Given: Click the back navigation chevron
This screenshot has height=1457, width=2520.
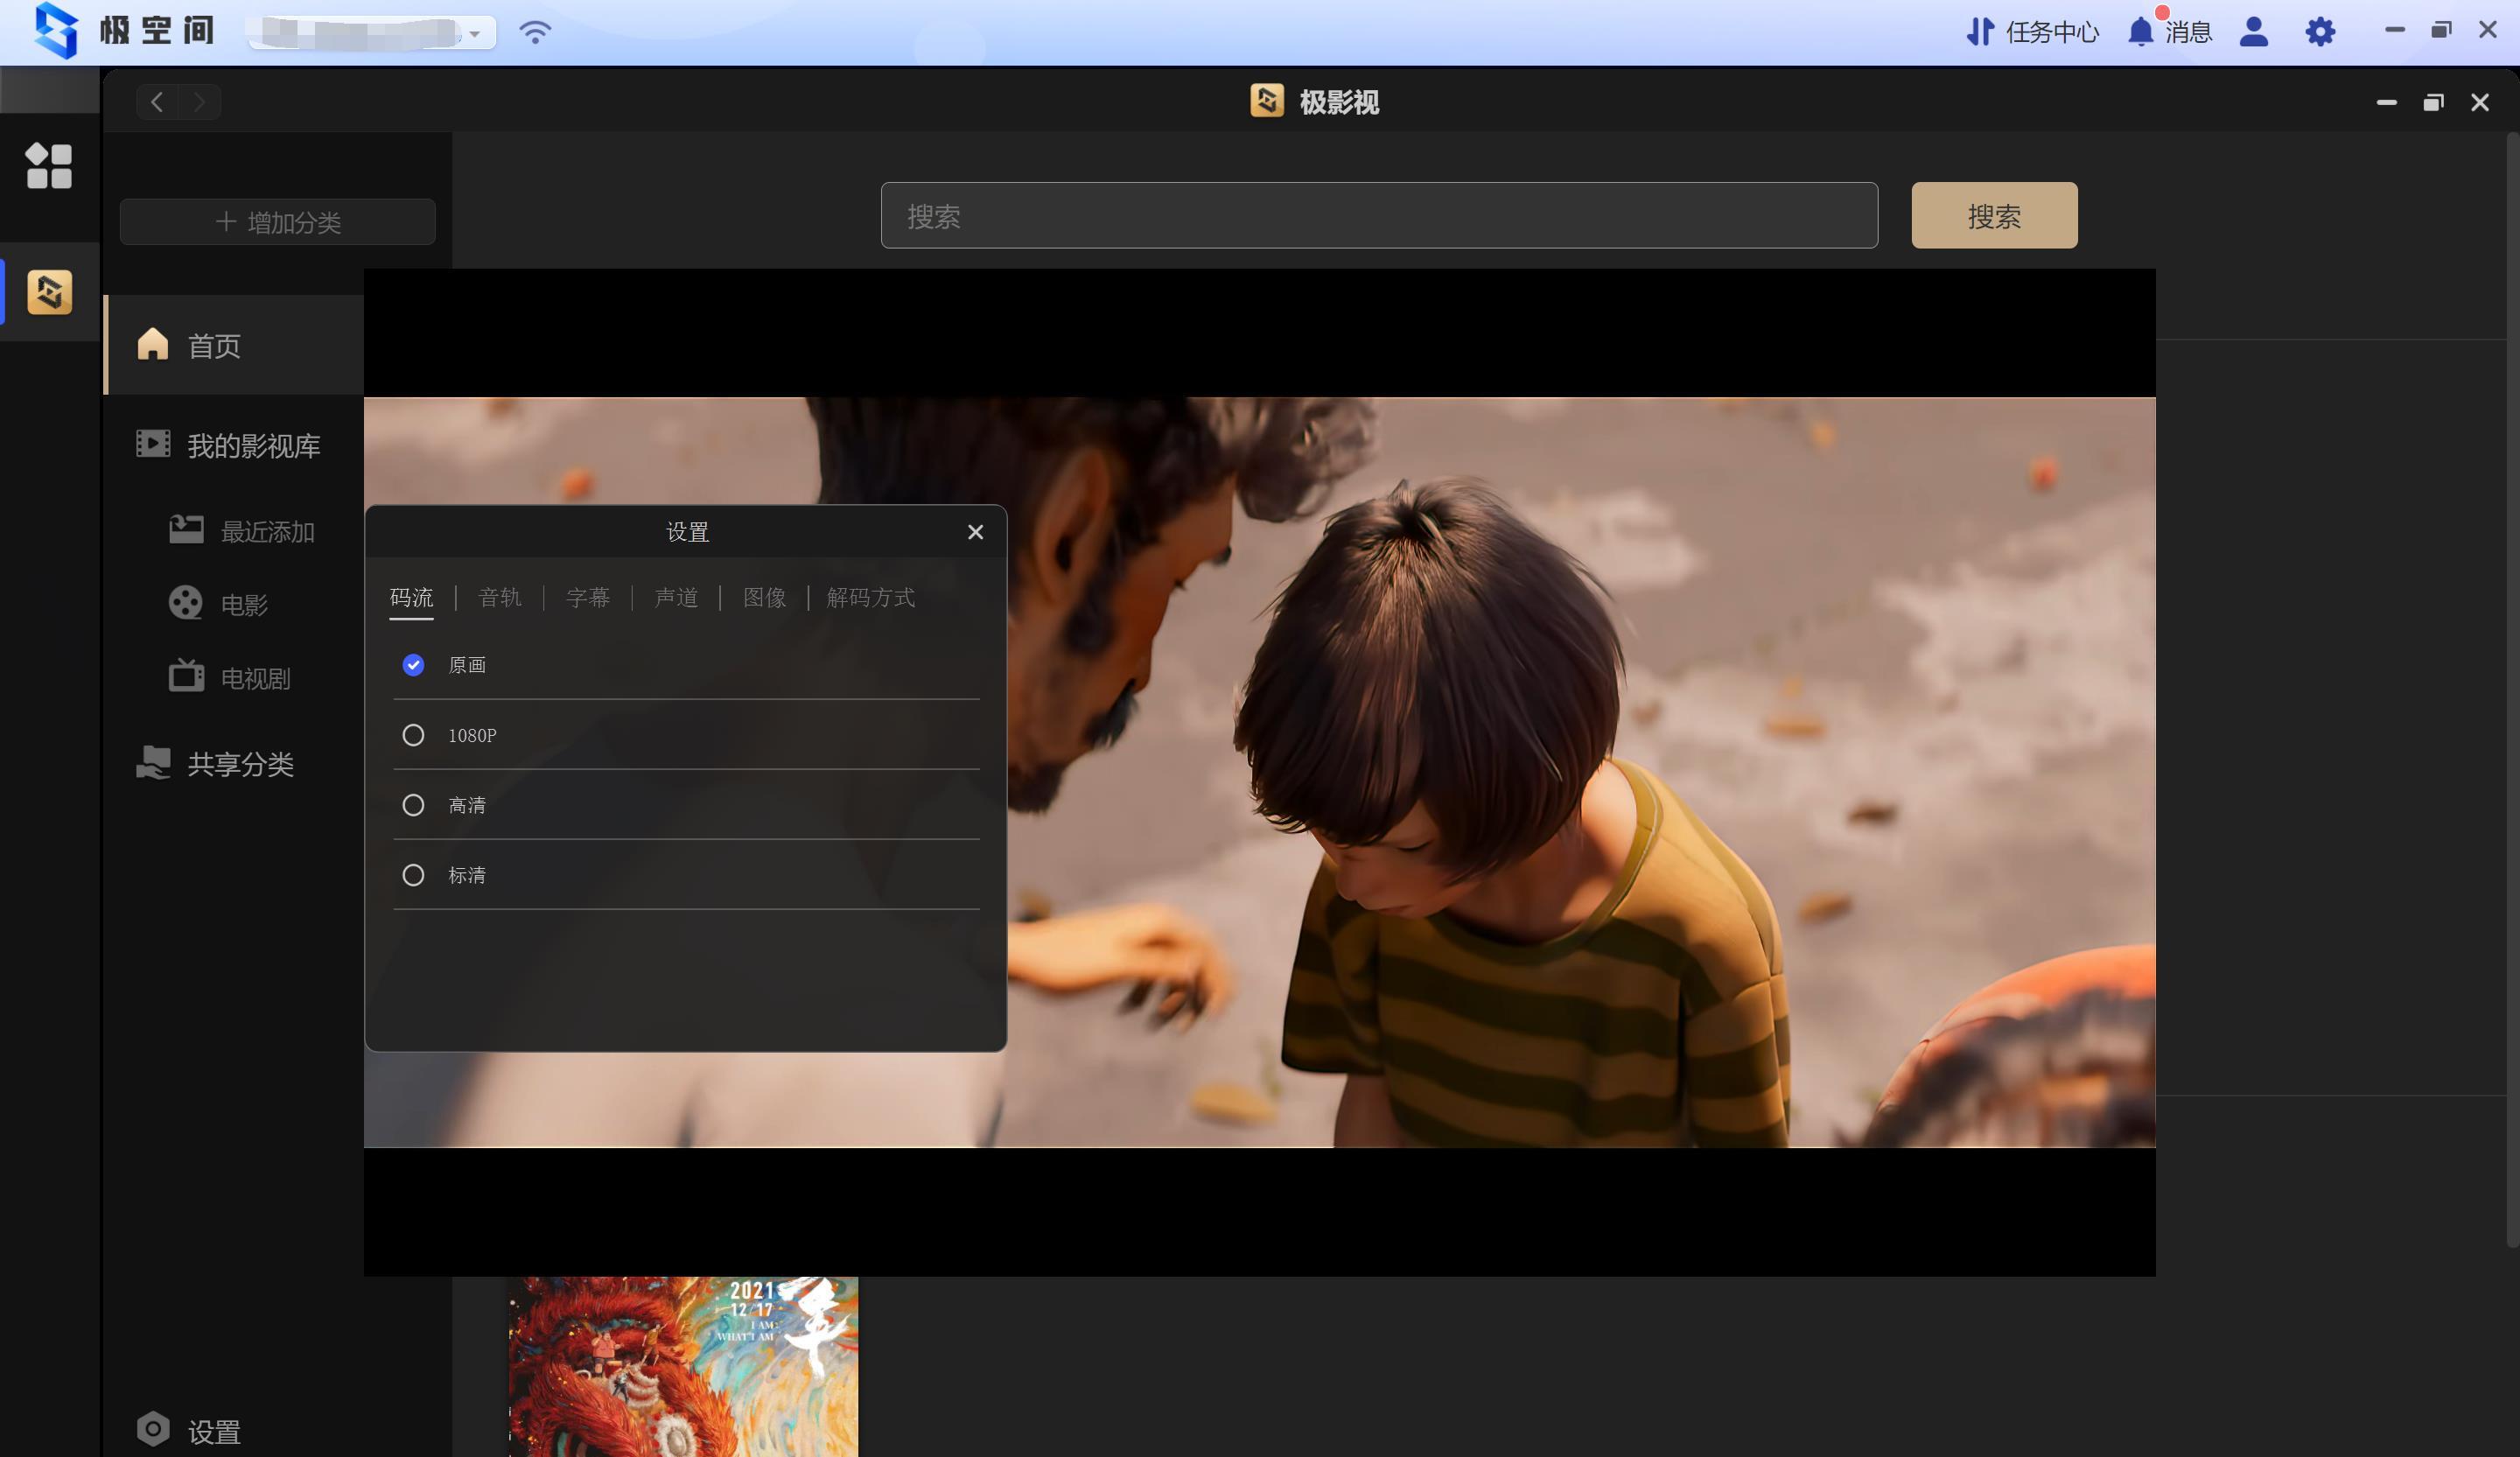Looking at the screenshot, I should [157, 102].
